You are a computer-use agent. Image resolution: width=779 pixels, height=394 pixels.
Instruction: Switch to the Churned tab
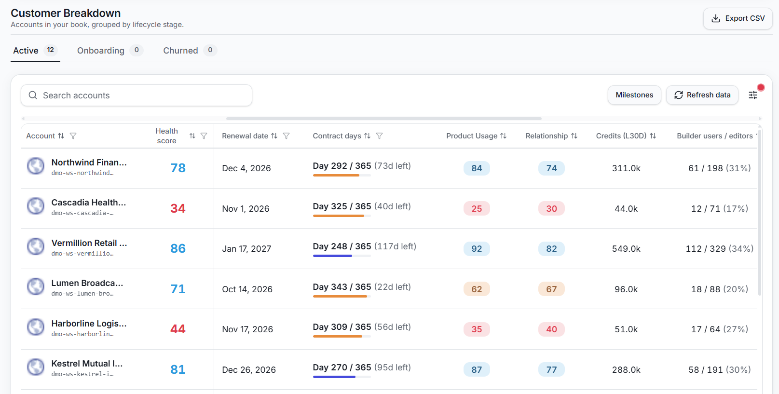[190, 51]
